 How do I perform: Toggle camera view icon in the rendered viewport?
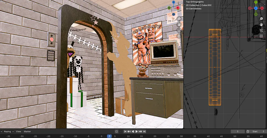179,30
